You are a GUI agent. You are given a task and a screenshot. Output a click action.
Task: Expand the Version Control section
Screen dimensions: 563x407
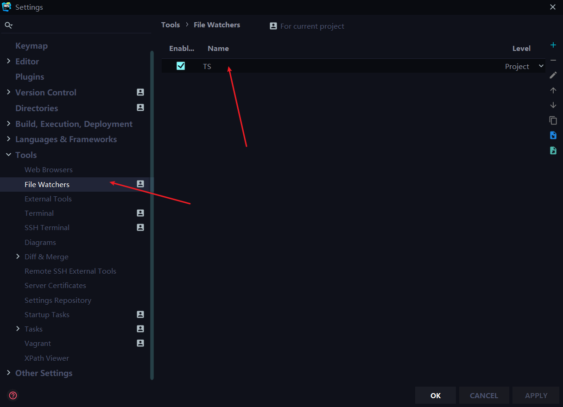click(x=8, y=92)
